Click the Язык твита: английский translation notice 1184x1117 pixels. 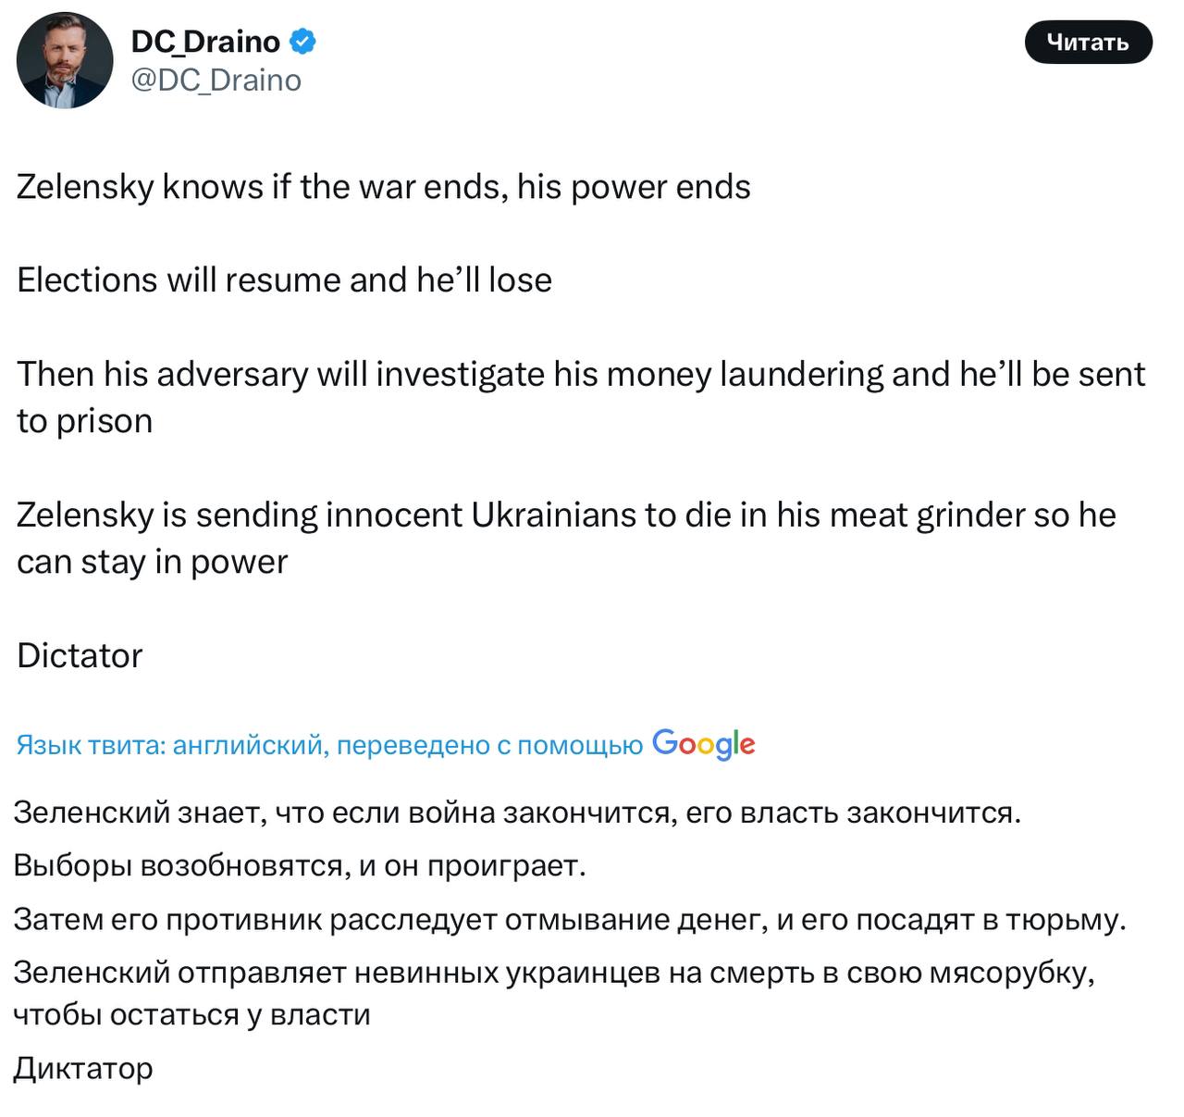328,745
